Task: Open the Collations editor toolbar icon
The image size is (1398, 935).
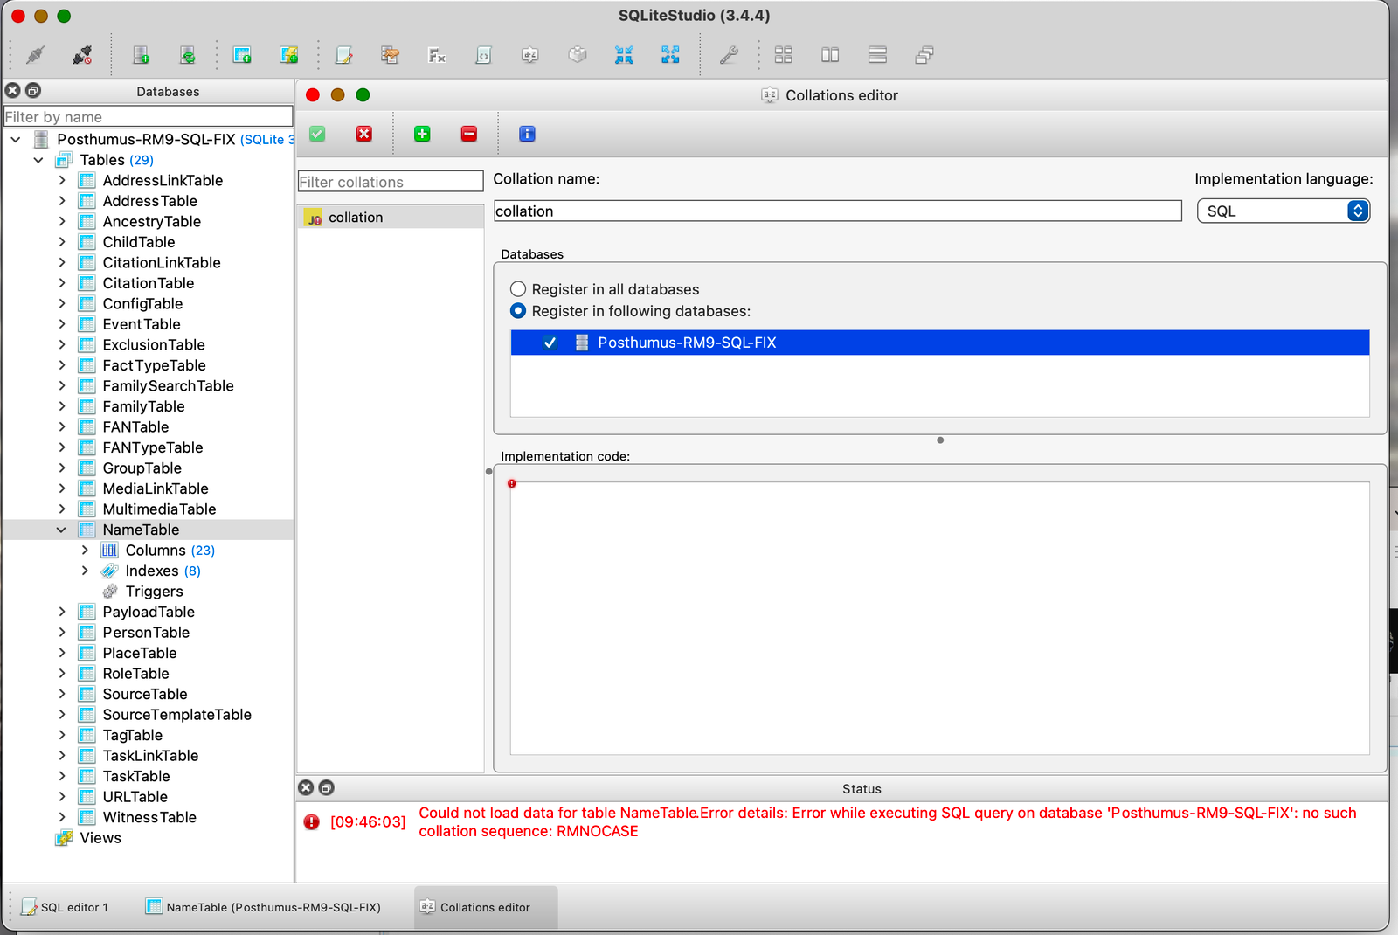Action: point(529,55)
